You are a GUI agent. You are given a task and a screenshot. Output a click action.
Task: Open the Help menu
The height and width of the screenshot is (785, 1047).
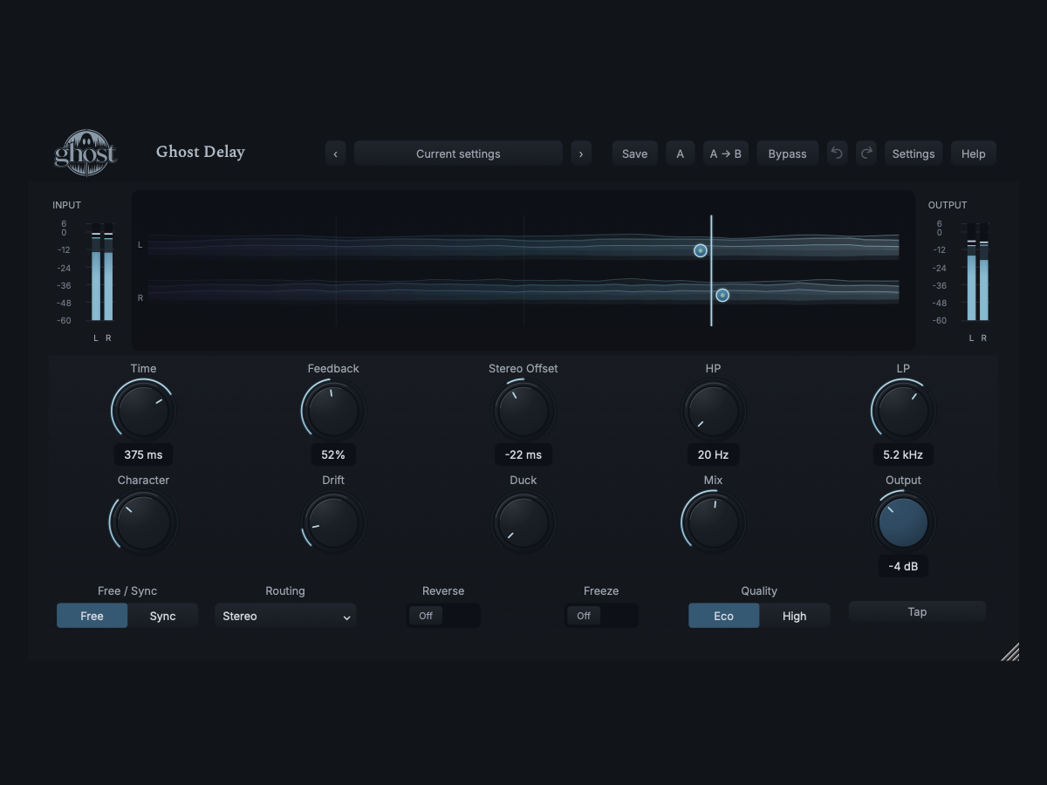[974, 154]
